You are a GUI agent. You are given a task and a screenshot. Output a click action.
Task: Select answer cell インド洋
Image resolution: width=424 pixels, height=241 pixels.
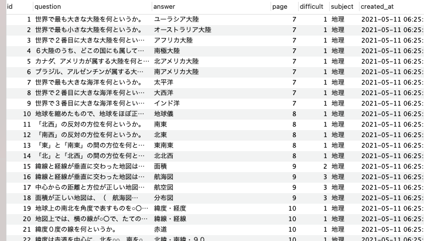(x=166, y=103)
